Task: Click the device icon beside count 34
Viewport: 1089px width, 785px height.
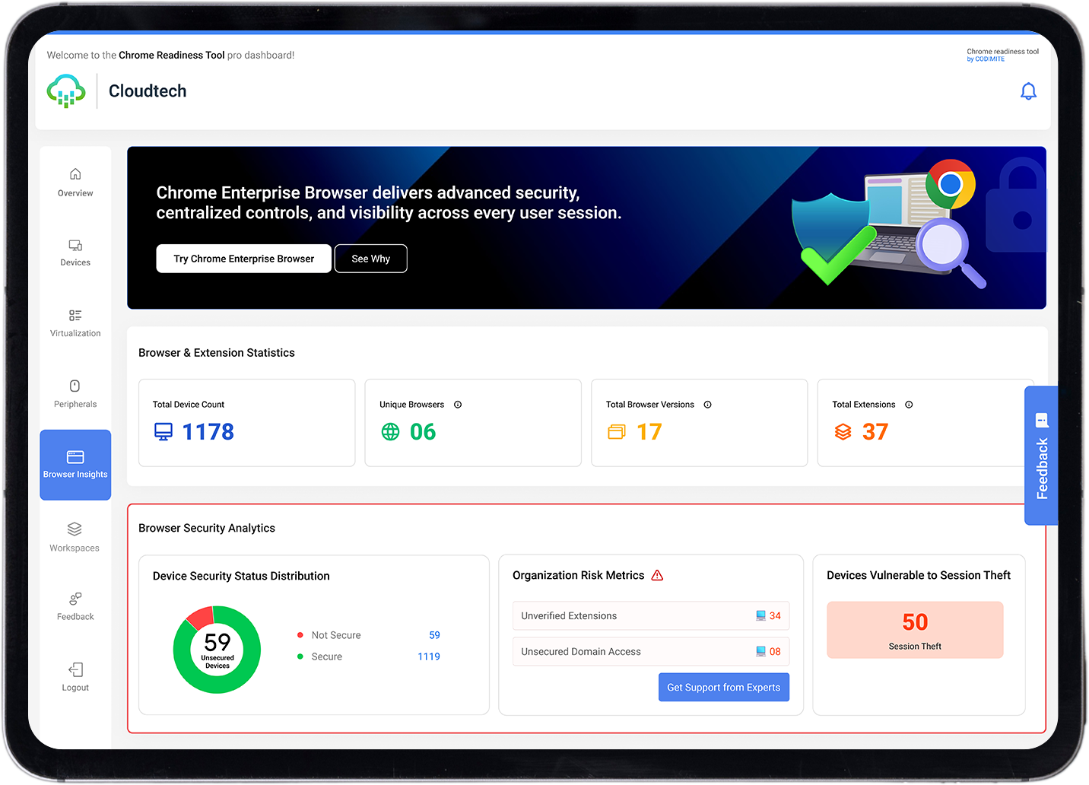Action: (760, 616)
